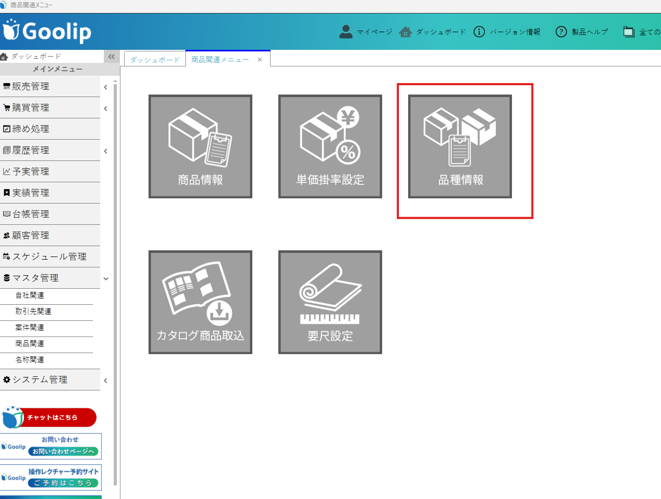Select マスタ管理 in main menu

coord(50,278)
